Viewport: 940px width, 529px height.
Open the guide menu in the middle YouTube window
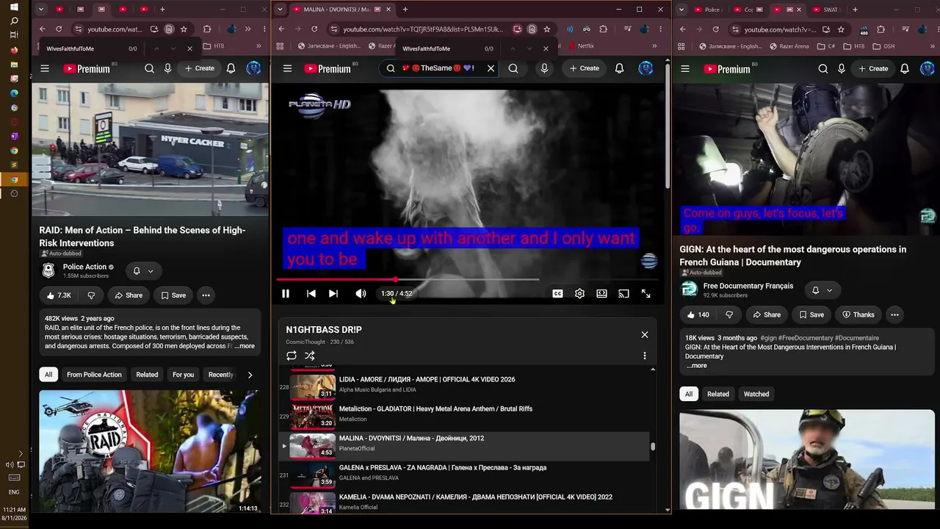[x=287, y=68]
